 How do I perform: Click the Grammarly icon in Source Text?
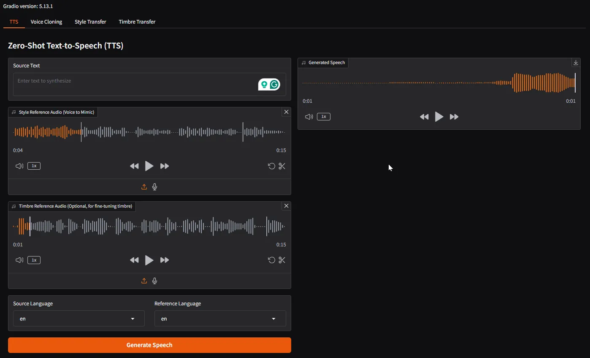coord(275,85)
